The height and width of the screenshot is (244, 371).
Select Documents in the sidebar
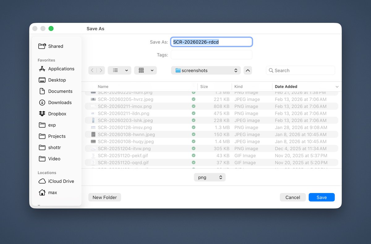(x=56, y=91)
